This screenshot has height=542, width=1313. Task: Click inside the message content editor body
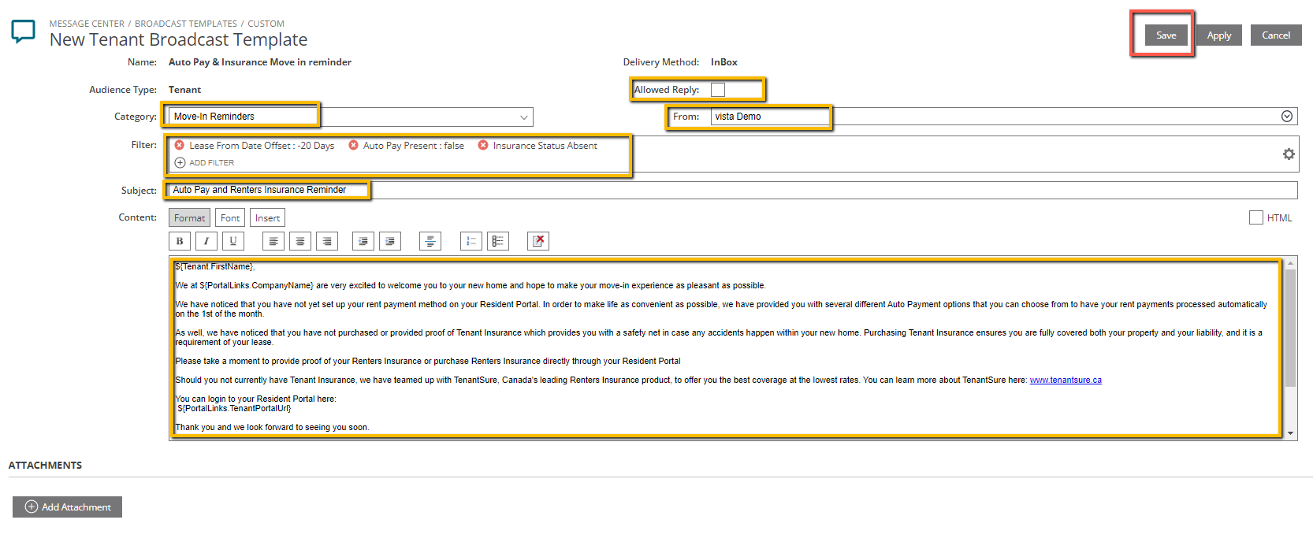[726, 347]
